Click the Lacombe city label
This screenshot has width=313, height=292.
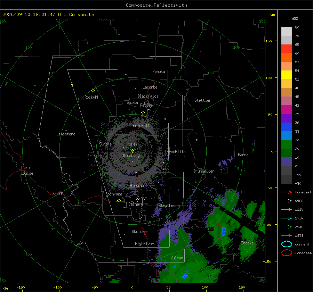click(x=150, y=87)
